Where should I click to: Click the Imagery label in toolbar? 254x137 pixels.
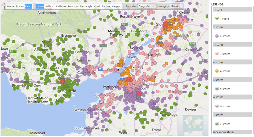164,6
